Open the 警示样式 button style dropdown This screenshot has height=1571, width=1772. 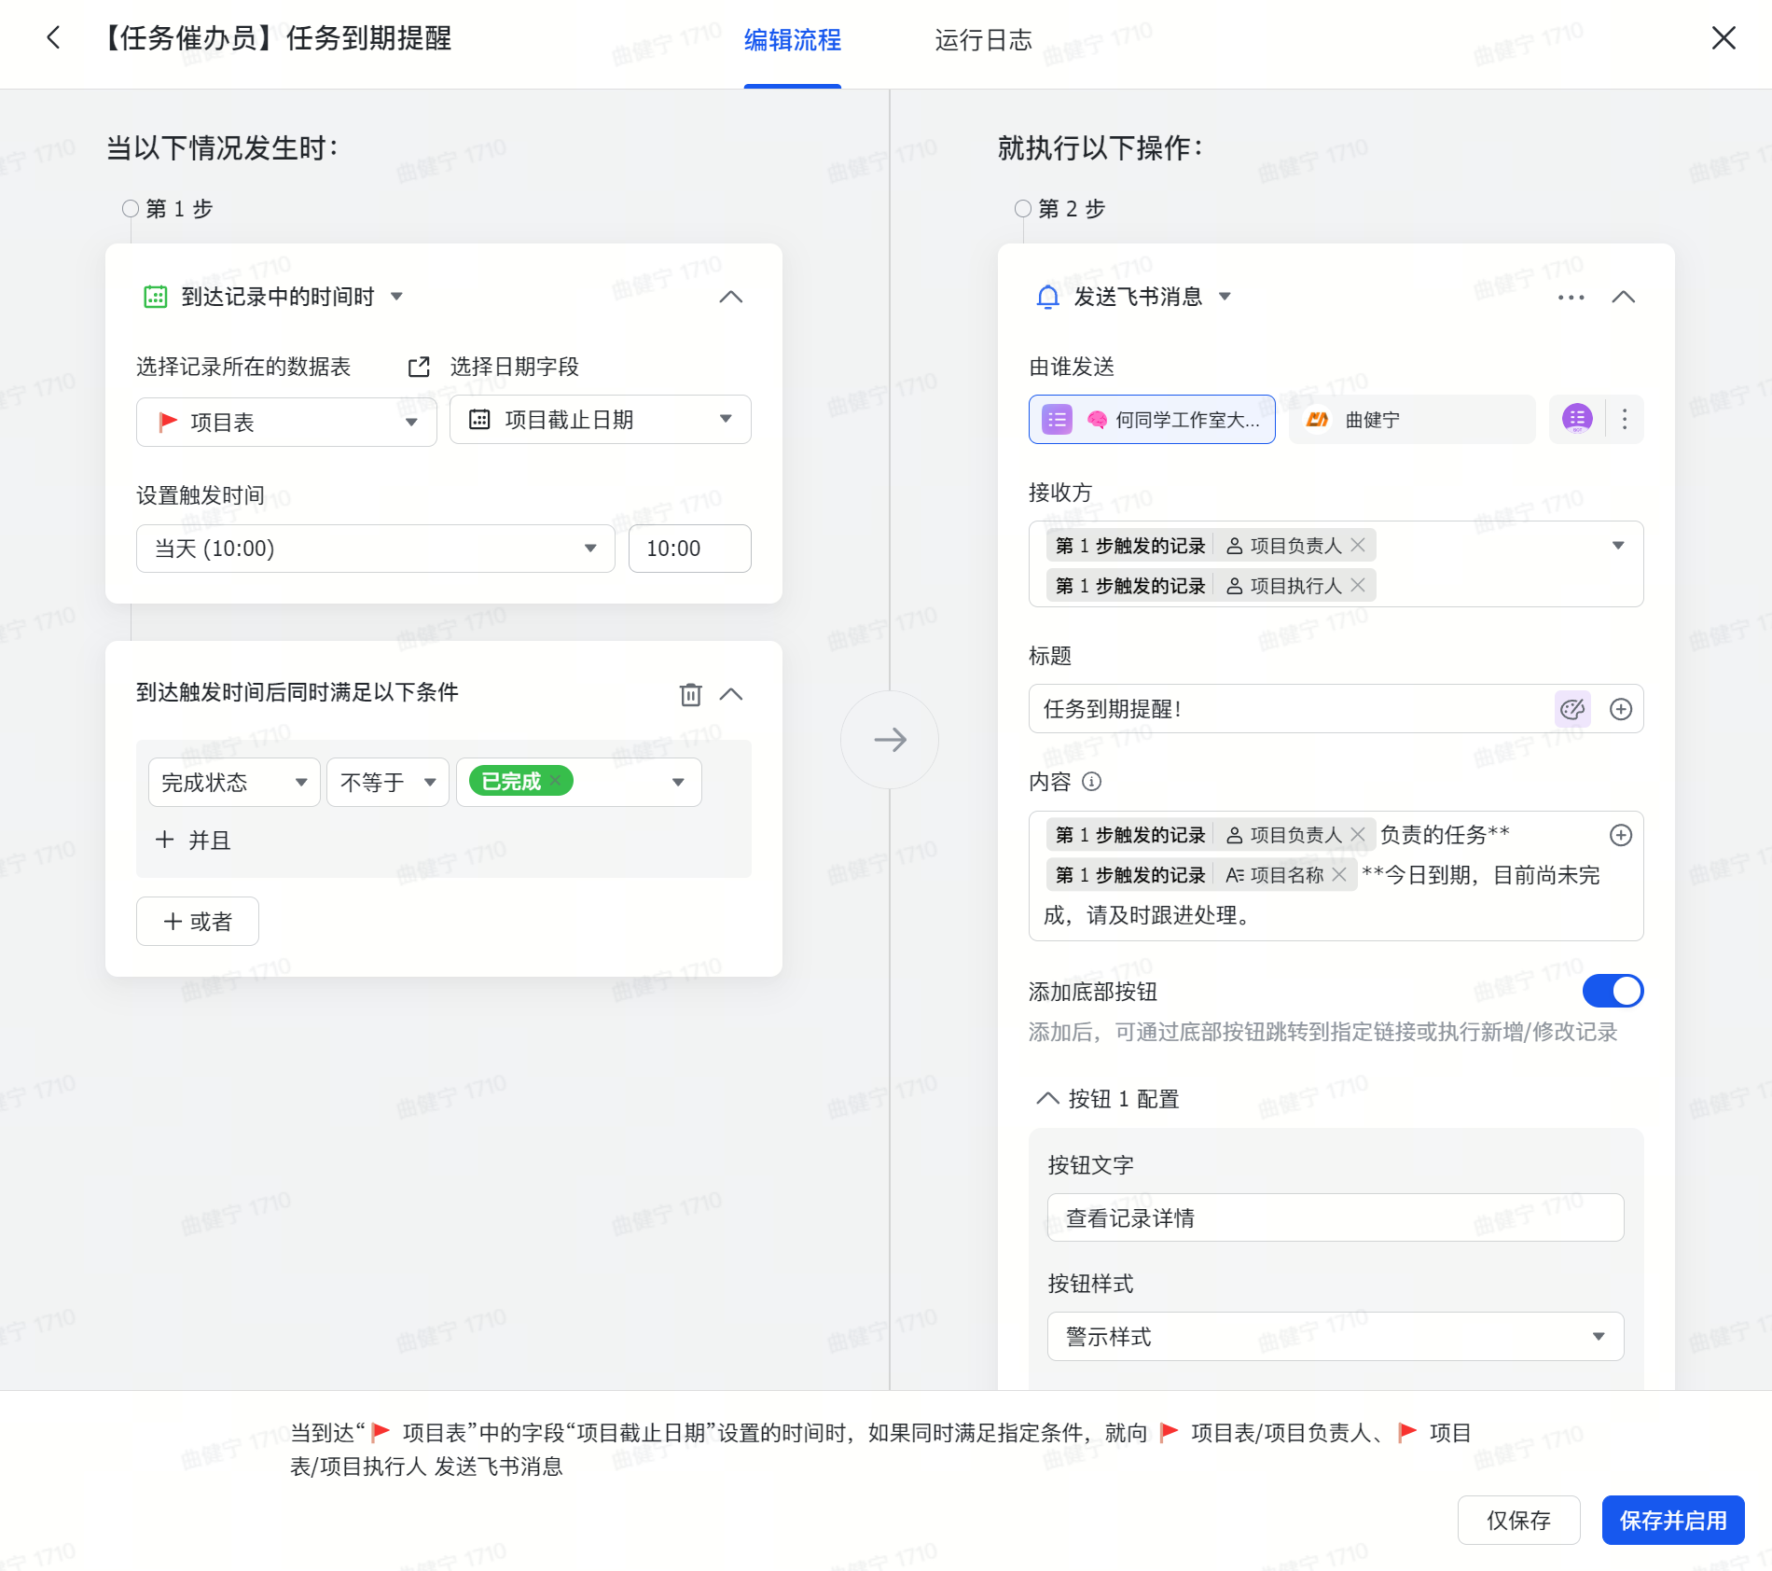coord(1335,1336)
